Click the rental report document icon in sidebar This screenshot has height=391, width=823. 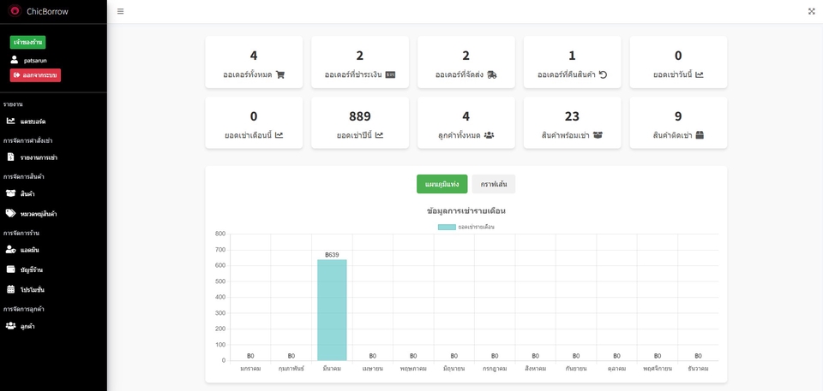[x=10, y=157]
